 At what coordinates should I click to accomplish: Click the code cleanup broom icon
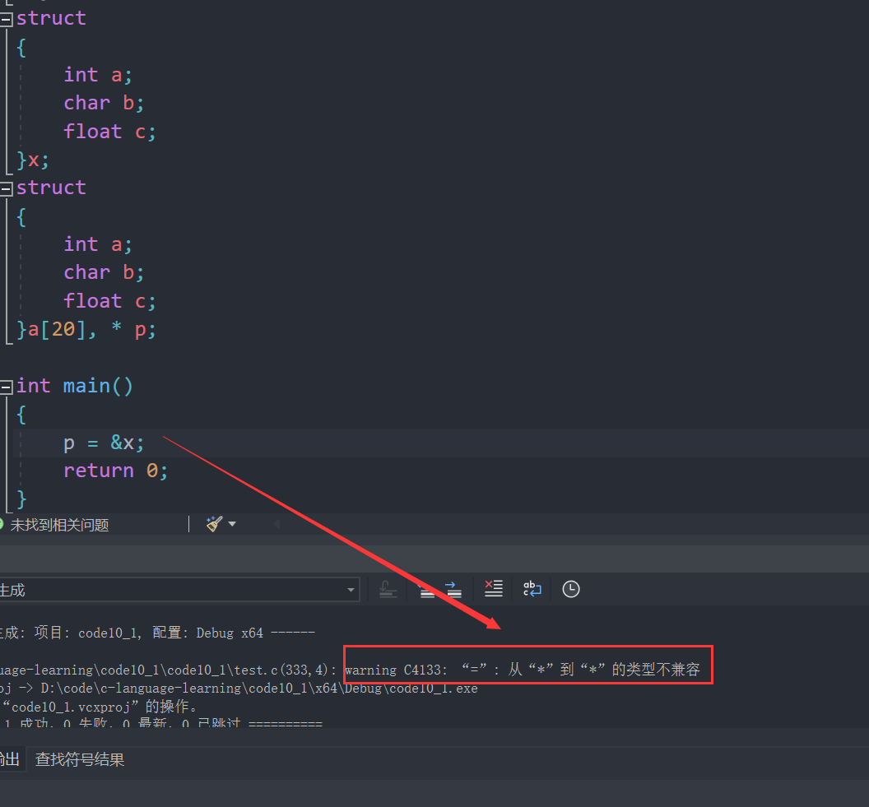(x=214, y=524)
